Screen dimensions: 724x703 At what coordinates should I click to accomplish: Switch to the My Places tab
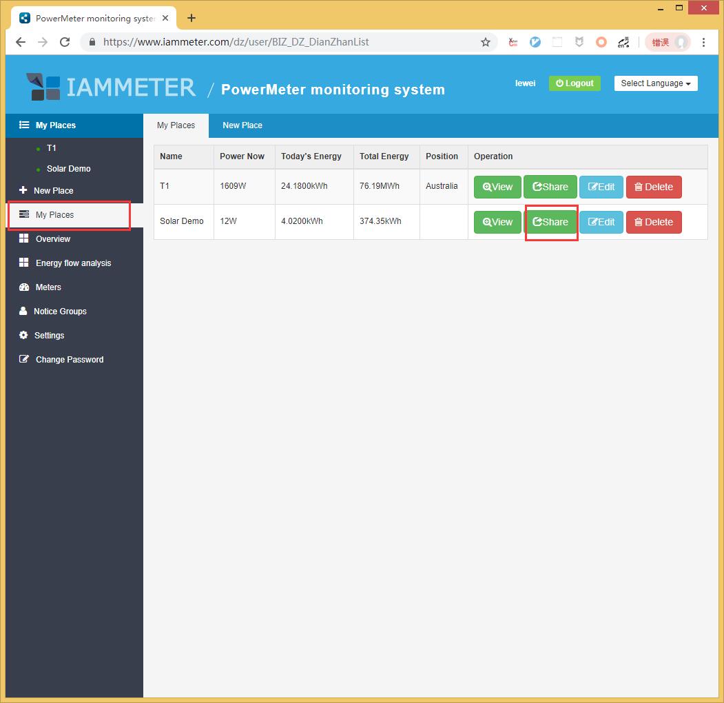click(176, 125)
